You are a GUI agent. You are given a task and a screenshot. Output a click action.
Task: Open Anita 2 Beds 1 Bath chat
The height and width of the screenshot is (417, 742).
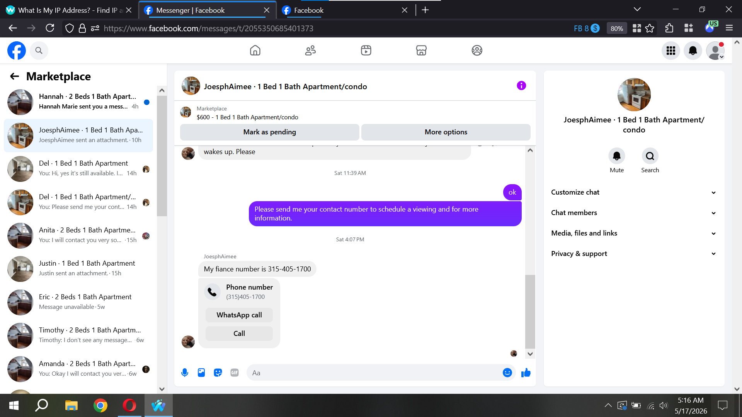(x=78, y=236)
